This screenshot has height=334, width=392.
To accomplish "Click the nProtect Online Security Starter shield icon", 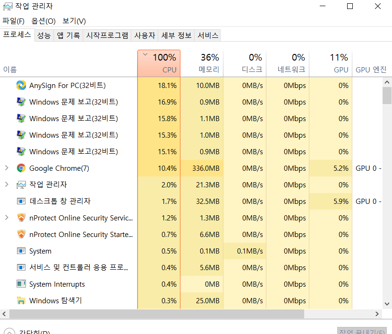I will tap(21, 234).
